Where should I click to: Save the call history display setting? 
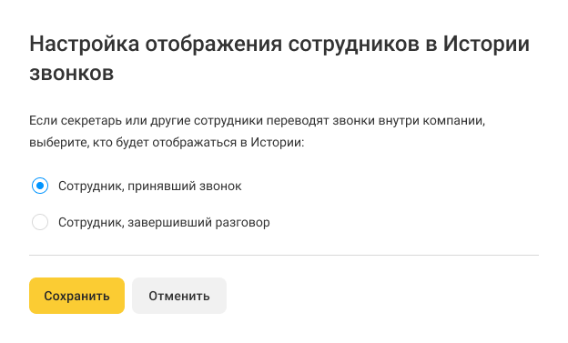tap(76, 296)
